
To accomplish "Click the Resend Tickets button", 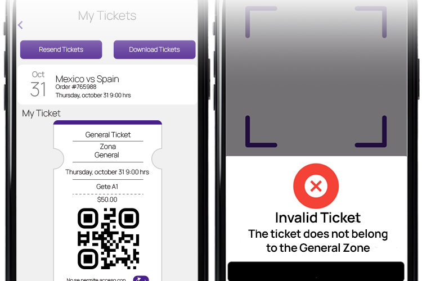I will click(61, 49).
